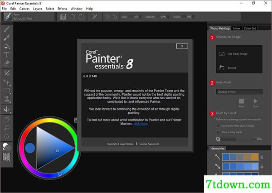This screenshot has height=193, width=272.
Task: Open the Effects menu
Action: [x=62, y=9]
